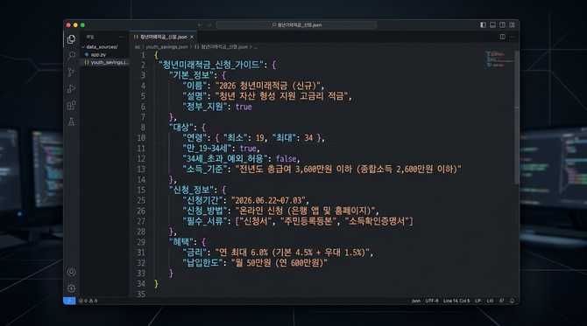Click the key "청년미래적금_신청_가이드"
This screenshot has width=587, height=326.
(x=211, y=65)
